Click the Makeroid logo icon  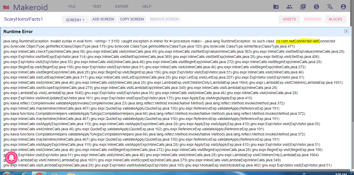6,7
